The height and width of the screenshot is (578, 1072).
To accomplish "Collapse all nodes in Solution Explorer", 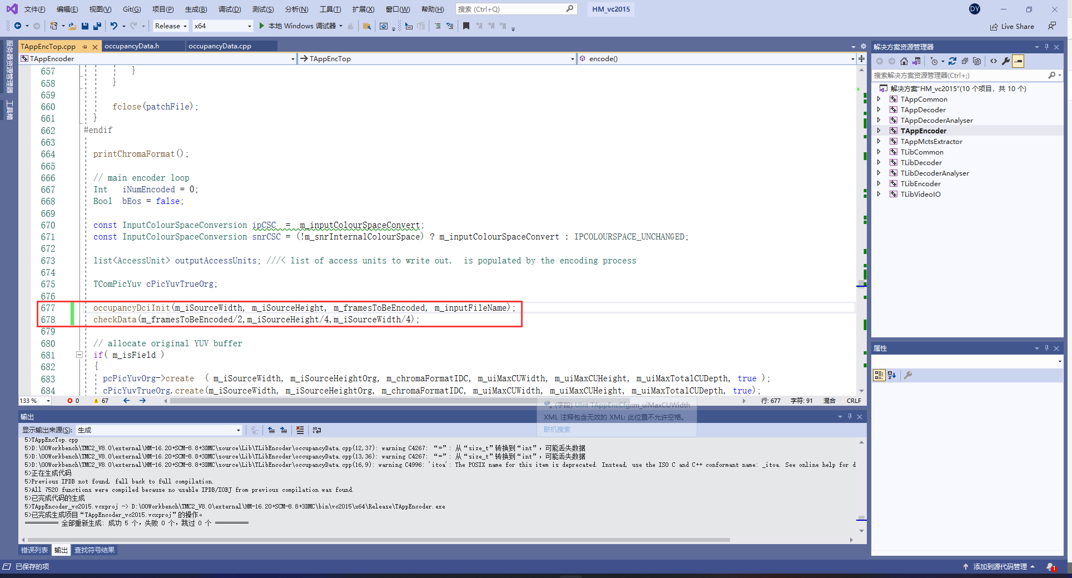I will pyautogui.click(x=965, y=61).
